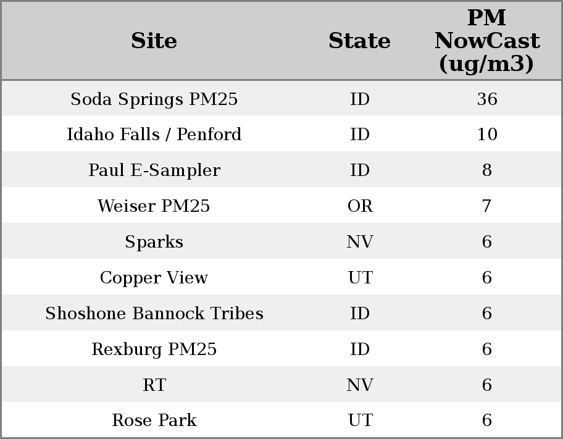This screenshot has height=439, width=563.
Task: Click NowCast value 10 for Idaho Falls
Action: coord(486,135)
